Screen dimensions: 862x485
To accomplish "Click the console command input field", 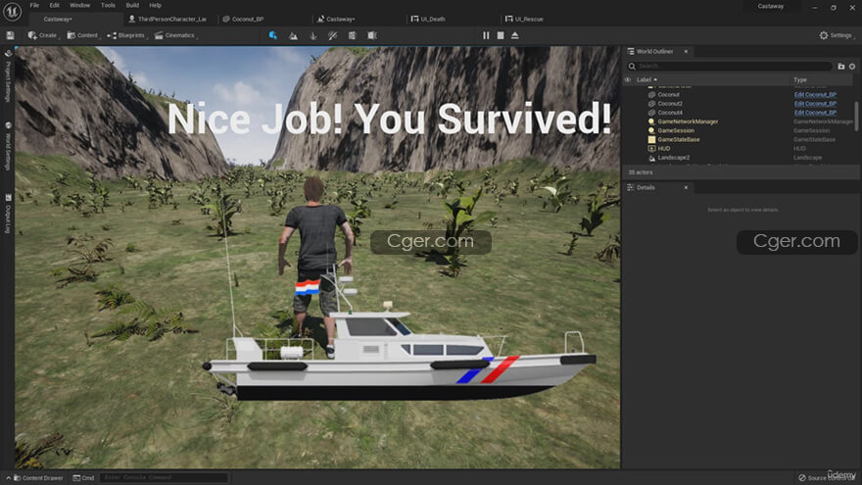I will (x=164, y=478).
